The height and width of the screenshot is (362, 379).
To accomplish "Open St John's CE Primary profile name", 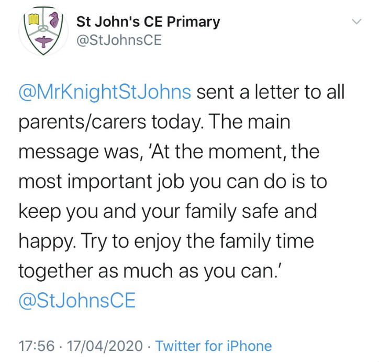I will [x=148, y=22].
